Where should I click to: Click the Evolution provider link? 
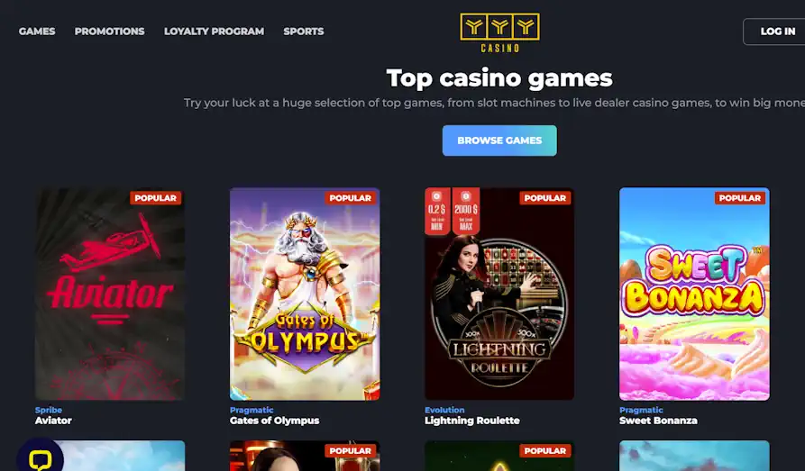(444, 410)
